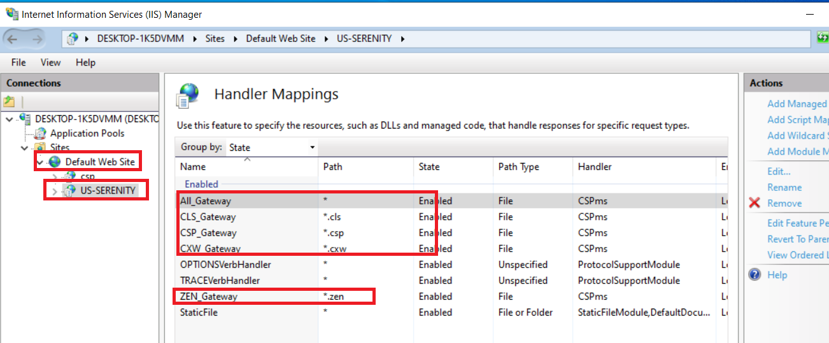Open the Help menu
829x343 pixels.
tap(85, 62)
